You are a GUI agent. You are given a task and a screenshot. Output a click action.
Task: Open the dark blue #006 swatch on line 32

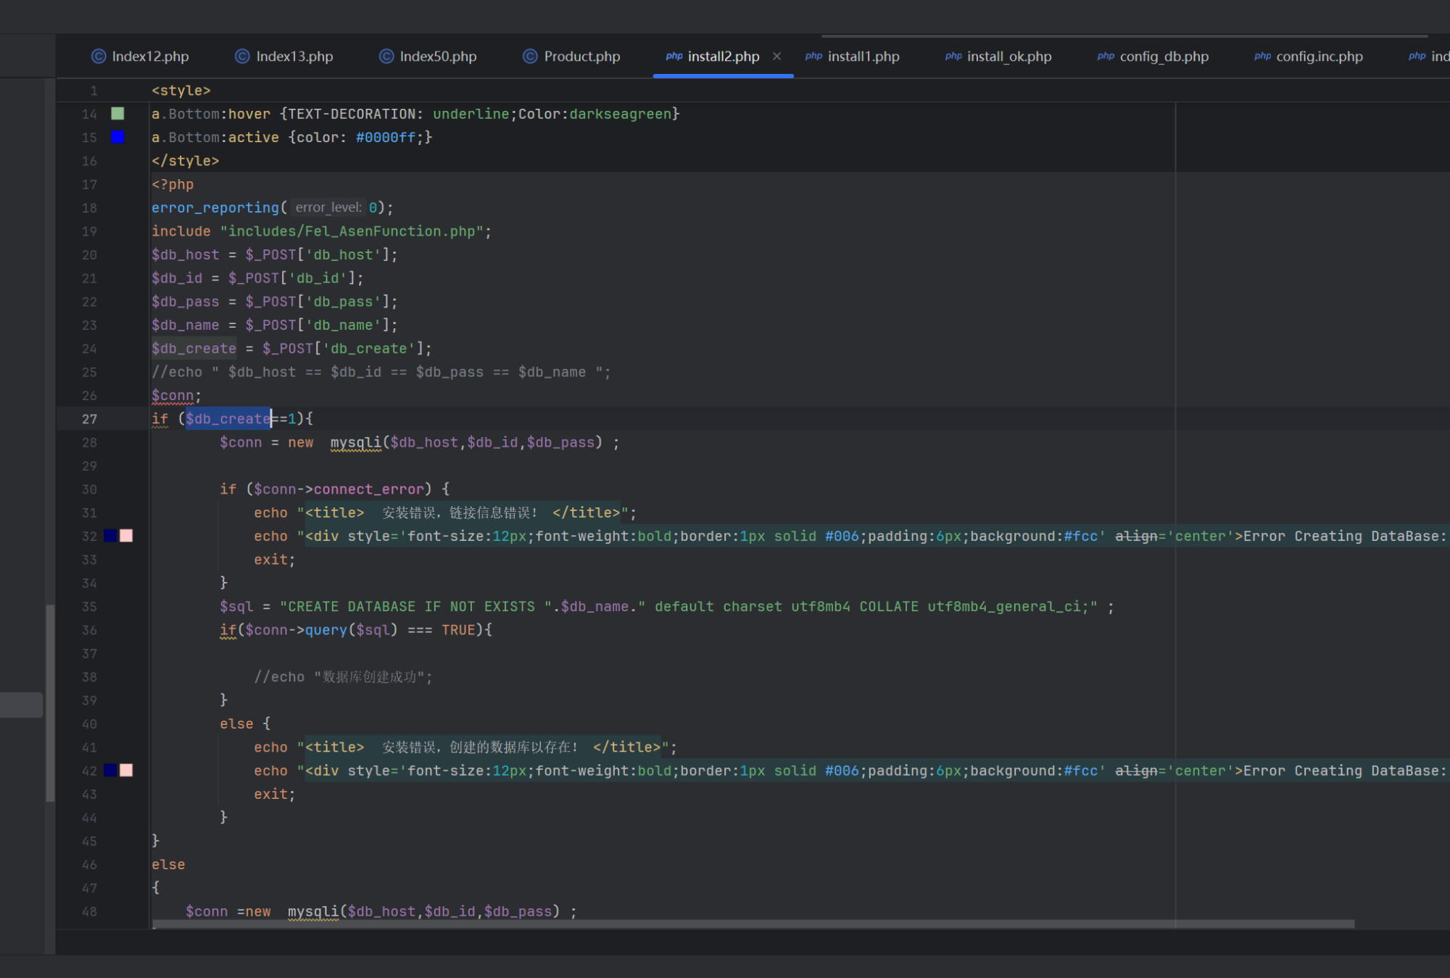(110, 536)
